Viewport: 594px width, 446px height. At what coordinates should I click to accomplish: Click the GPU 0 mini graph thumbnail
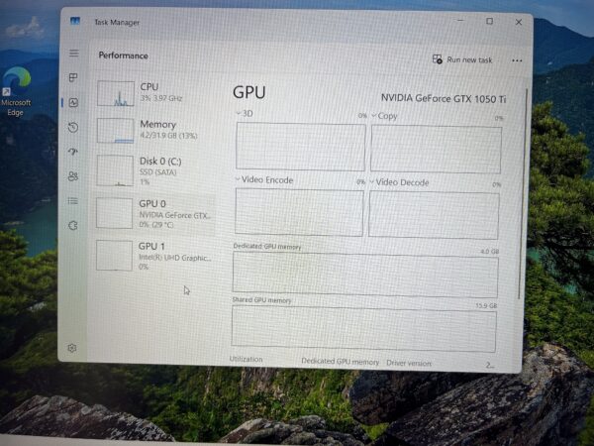pos(115,213)
